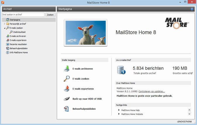Open MailStore Home Help link
The width and height of the screenshot is (197, 125).
(130, 110)
